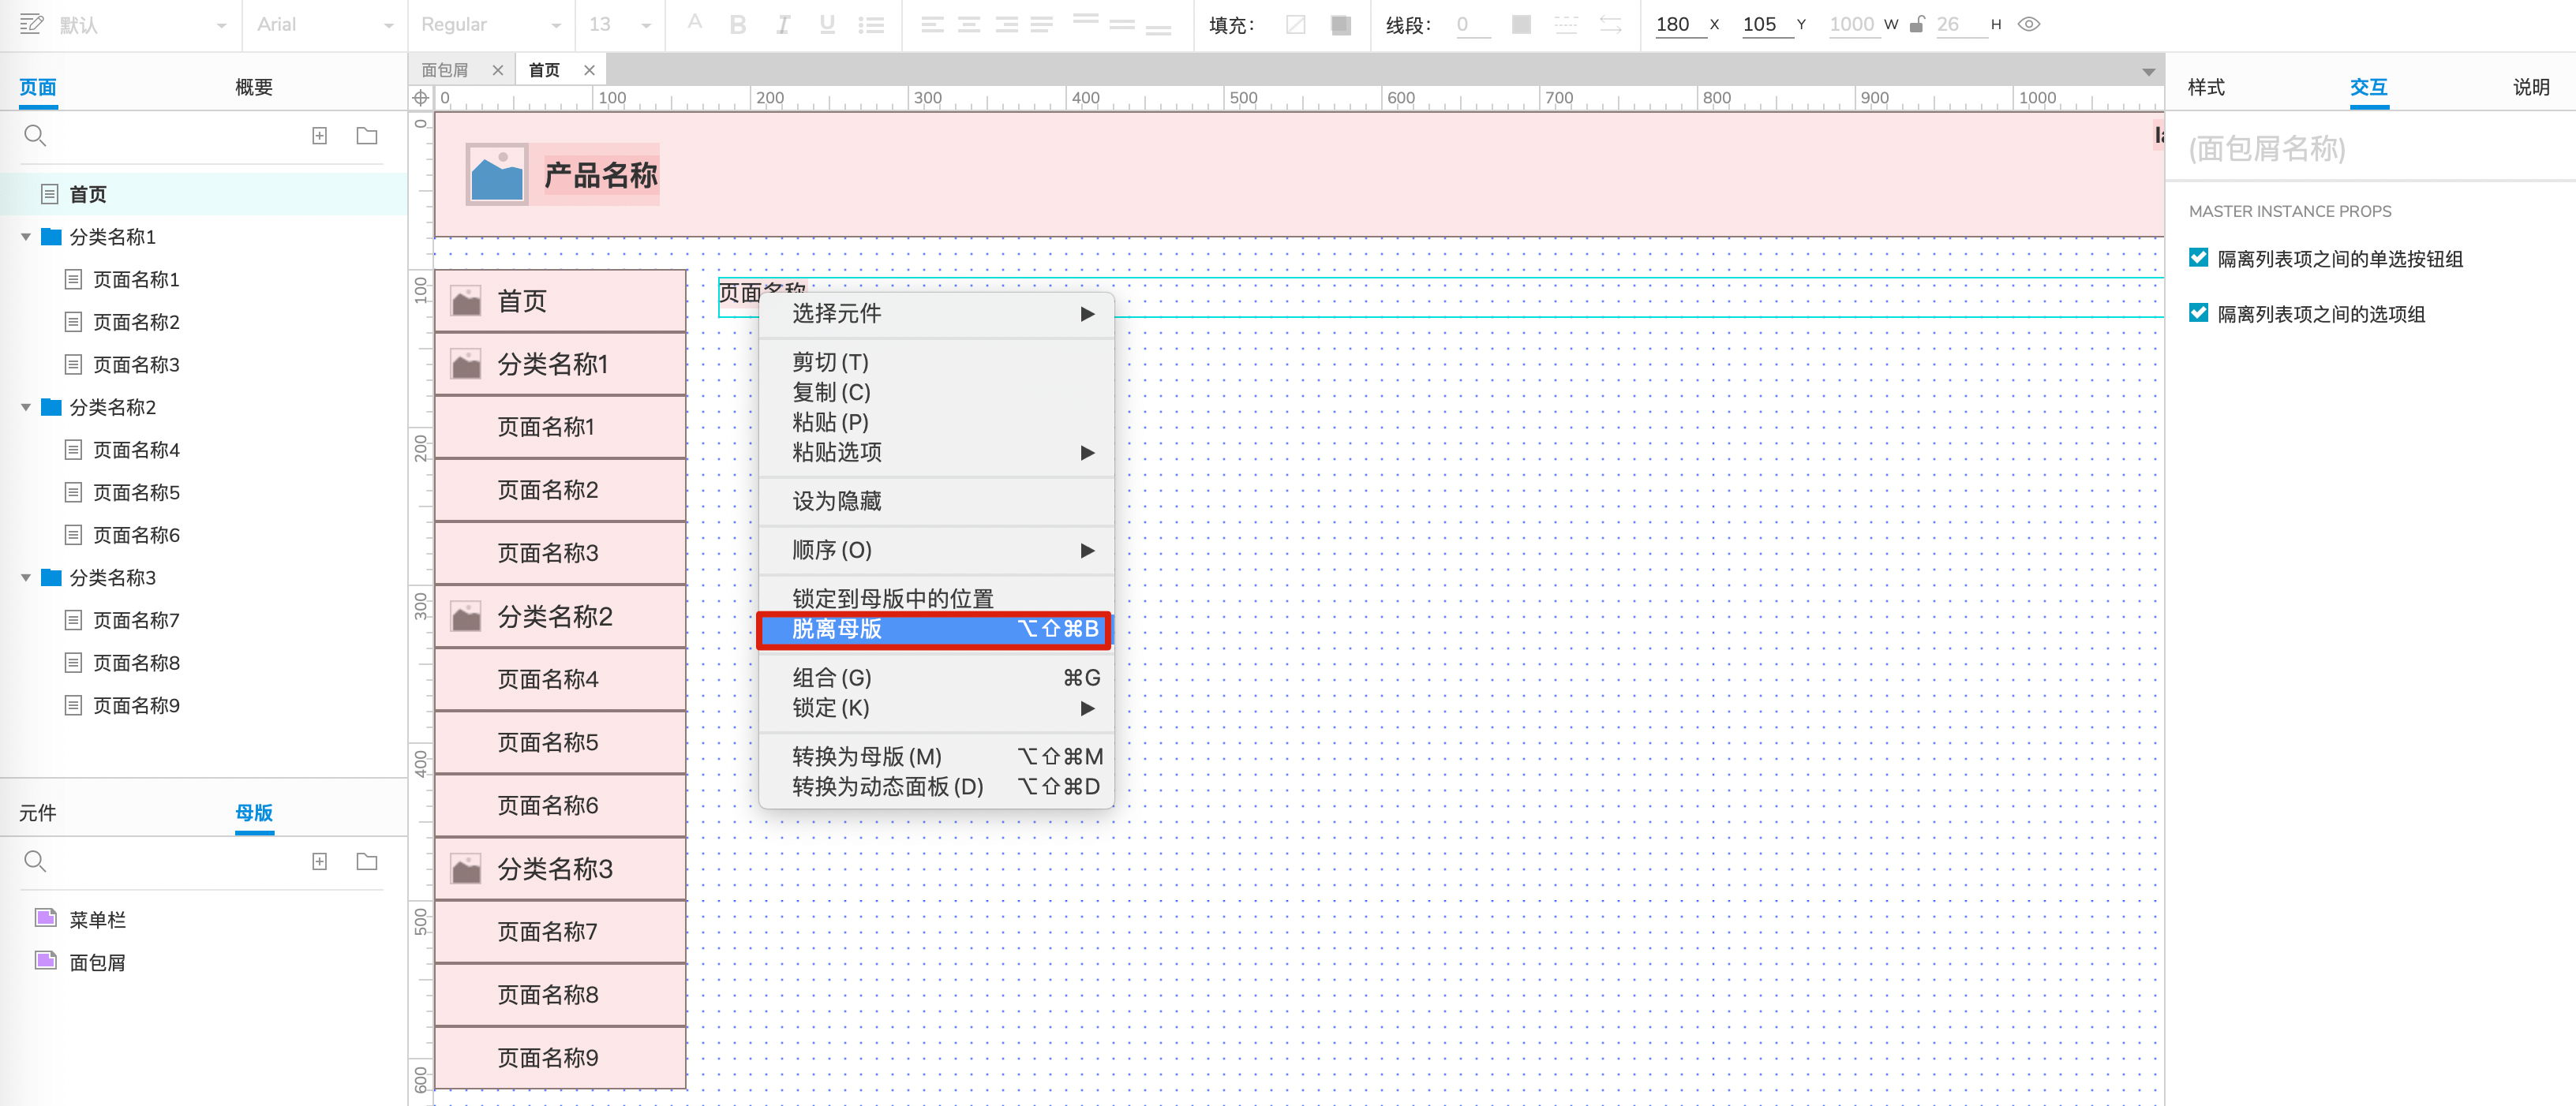Click vertical align middle icon
Image resolution: width=2576 pixels, height=1106 pixels.
[1122, 25]
